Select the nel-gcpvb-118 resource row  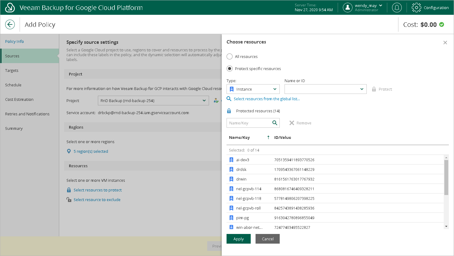335,198
